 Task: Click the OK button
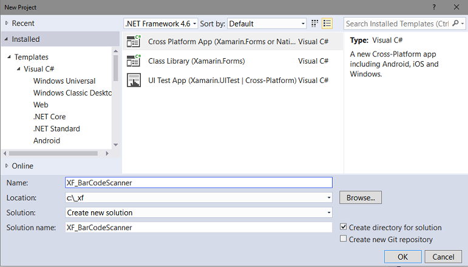[402, 257]
